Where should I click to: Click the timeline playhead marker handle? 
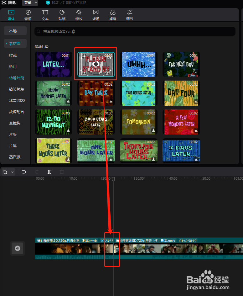tap(113, 179)
